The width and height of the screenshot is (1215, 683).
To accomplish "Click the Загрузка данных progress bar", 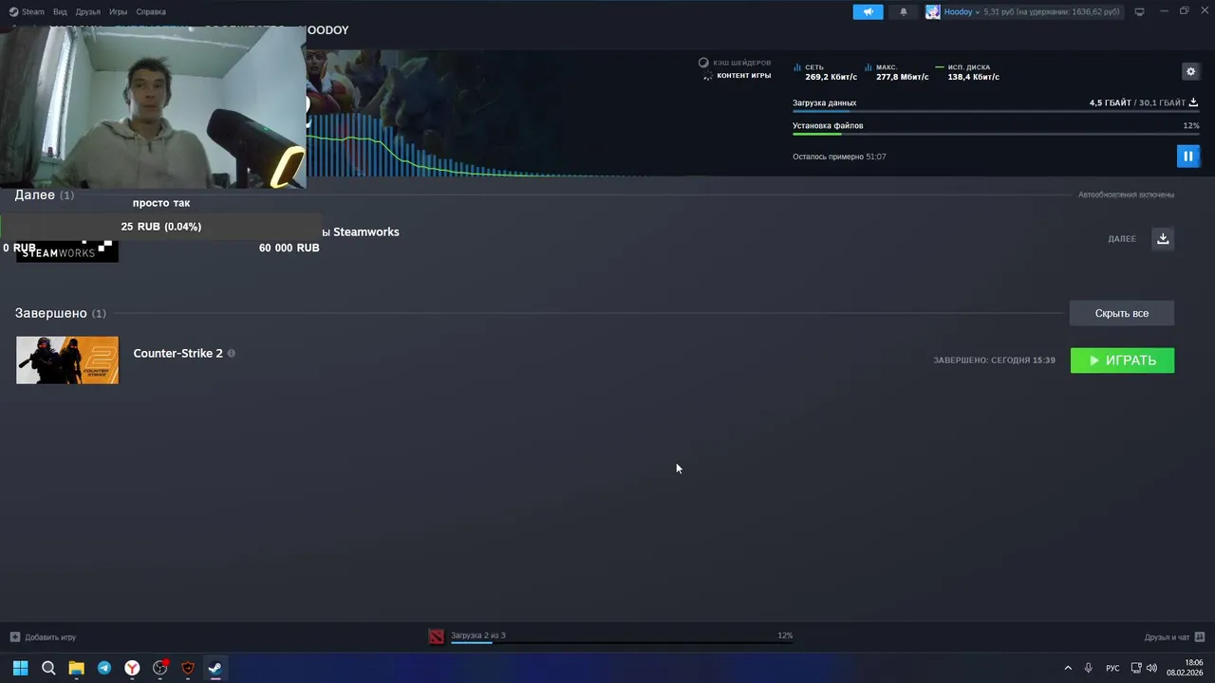I will click(996, 112).
